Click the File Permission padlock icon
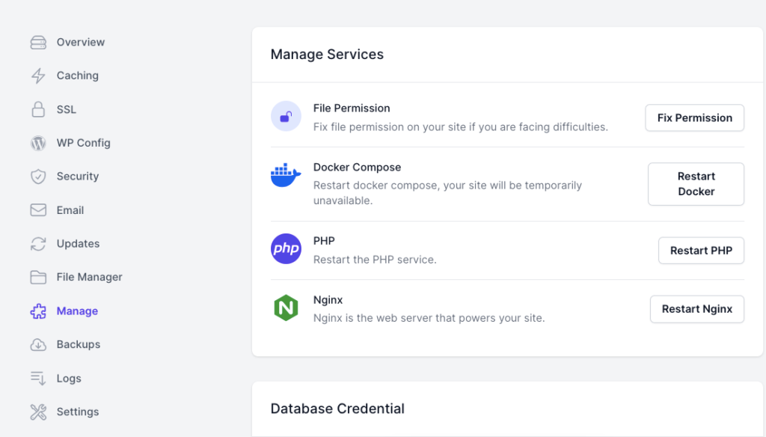The width and height of the screenshot is (766, 437). point(286,116)
